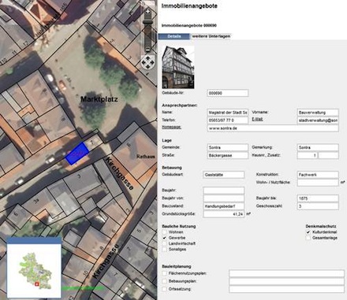Check the Sonstiges usage option
This screenshot has width=347, height=300.
(165, 250)
